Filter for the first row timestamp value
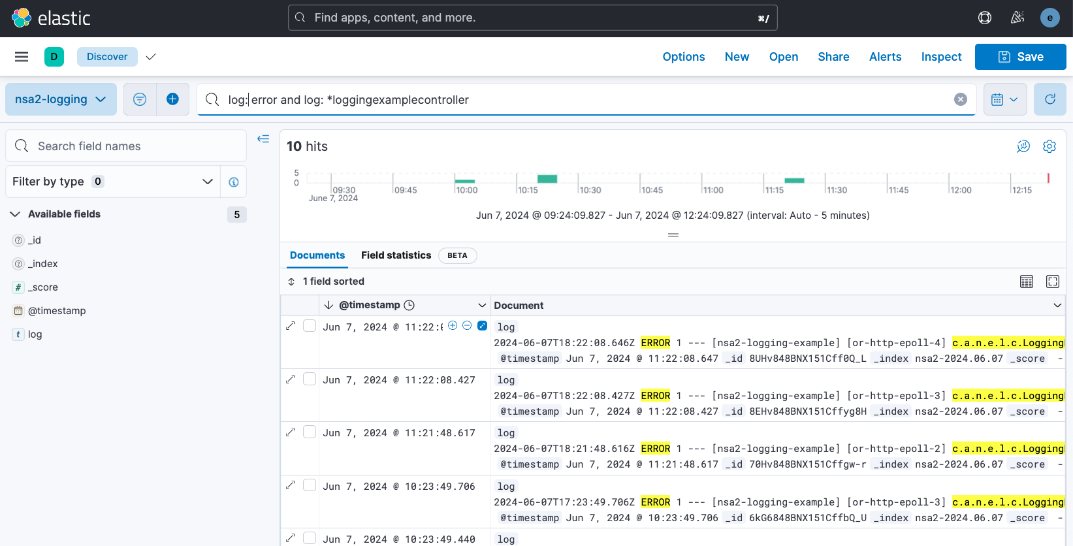Viewport: 1073px width, 546px height. (x=453, y=325)
